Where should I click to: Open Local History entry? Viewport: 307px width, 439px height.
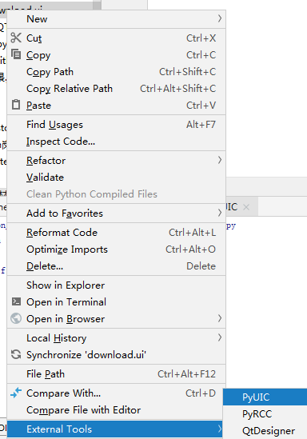[116, 338]
